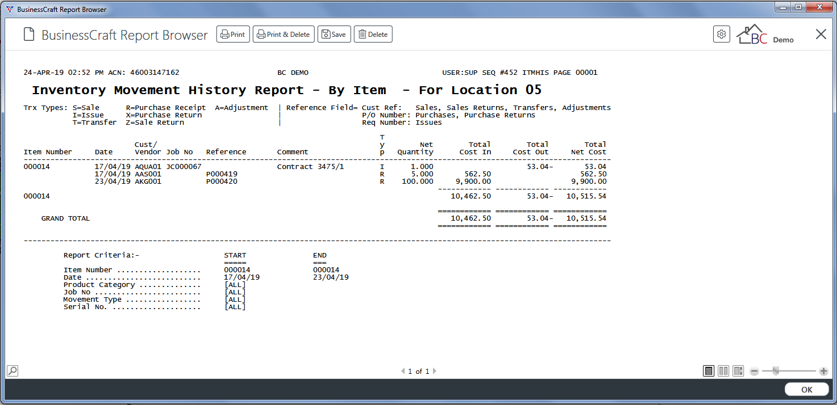This screenshot has width=837, height=405.
Task: Click the 'Item Number' column header
Action: tap(48, 152)
